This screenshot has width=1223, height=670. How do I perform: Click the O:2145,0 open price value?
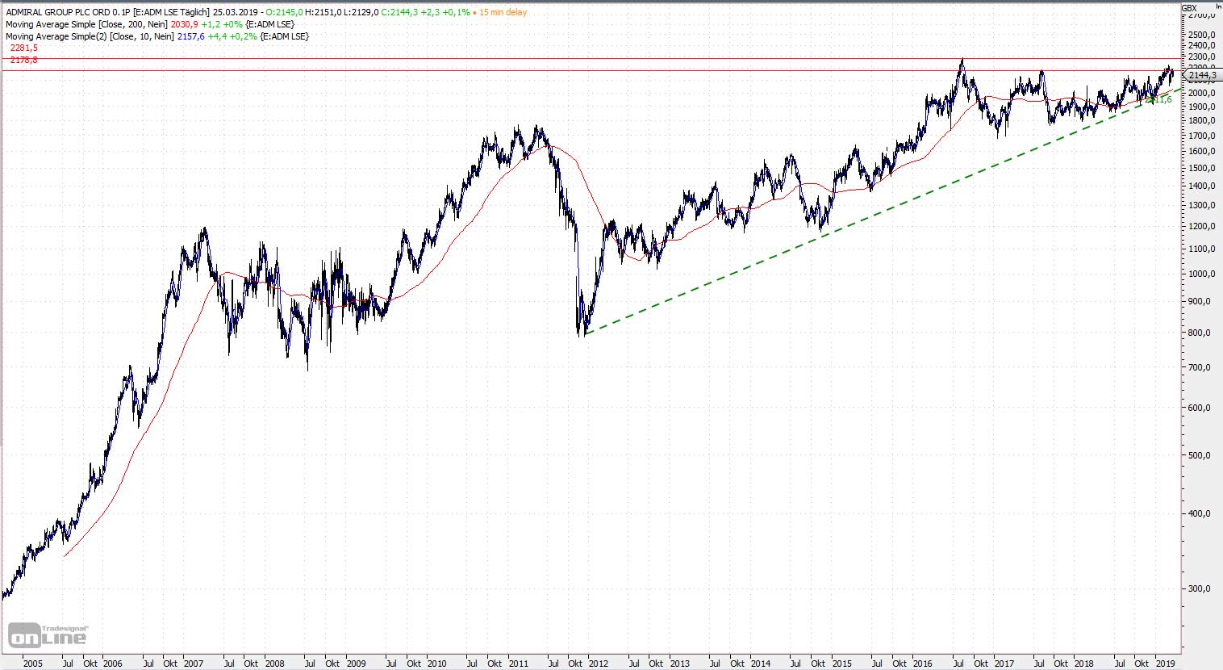point(284,12)
